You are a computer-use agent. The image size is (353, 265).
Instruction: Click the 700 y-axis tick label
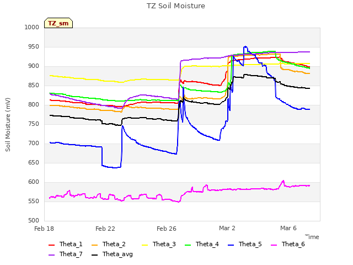[x=34, y=144]
